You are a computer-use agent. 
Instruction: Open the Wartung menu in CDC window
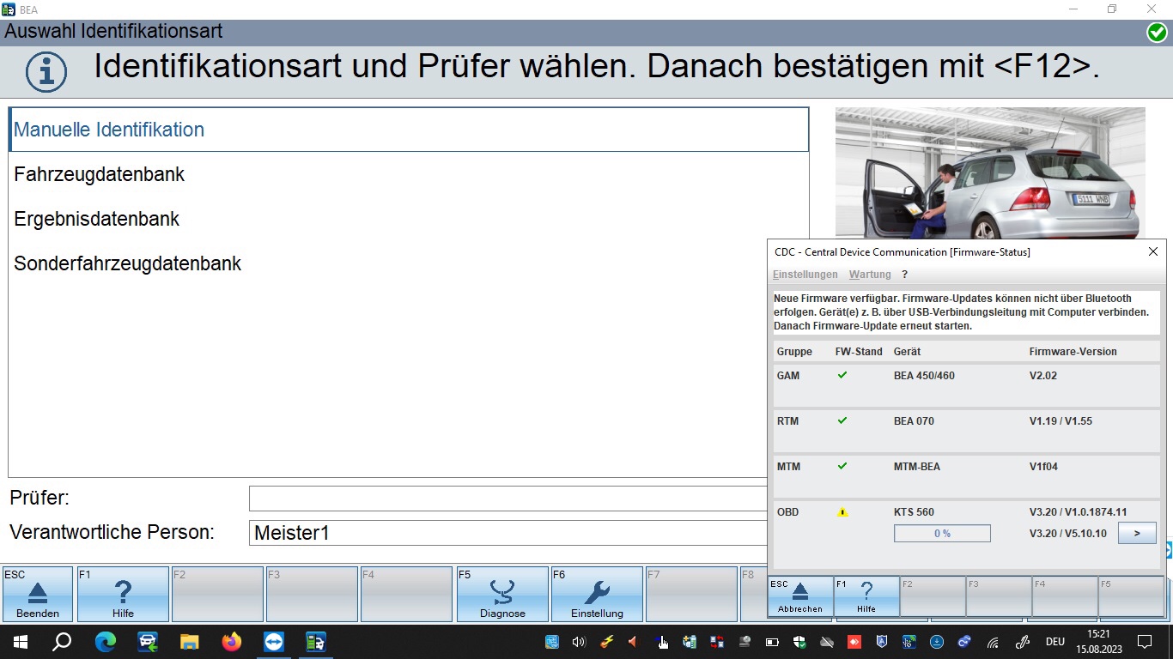tap(870, 275)
